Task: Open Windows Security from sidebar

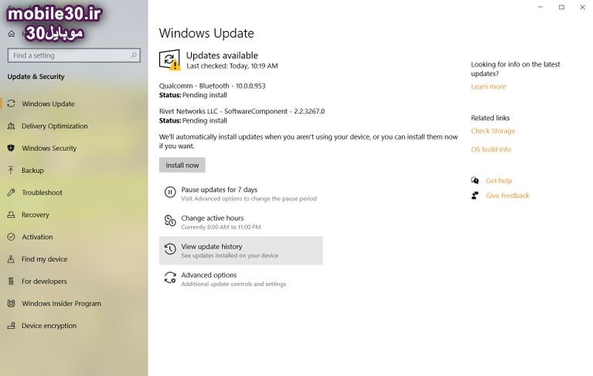Action: point(49,148)
